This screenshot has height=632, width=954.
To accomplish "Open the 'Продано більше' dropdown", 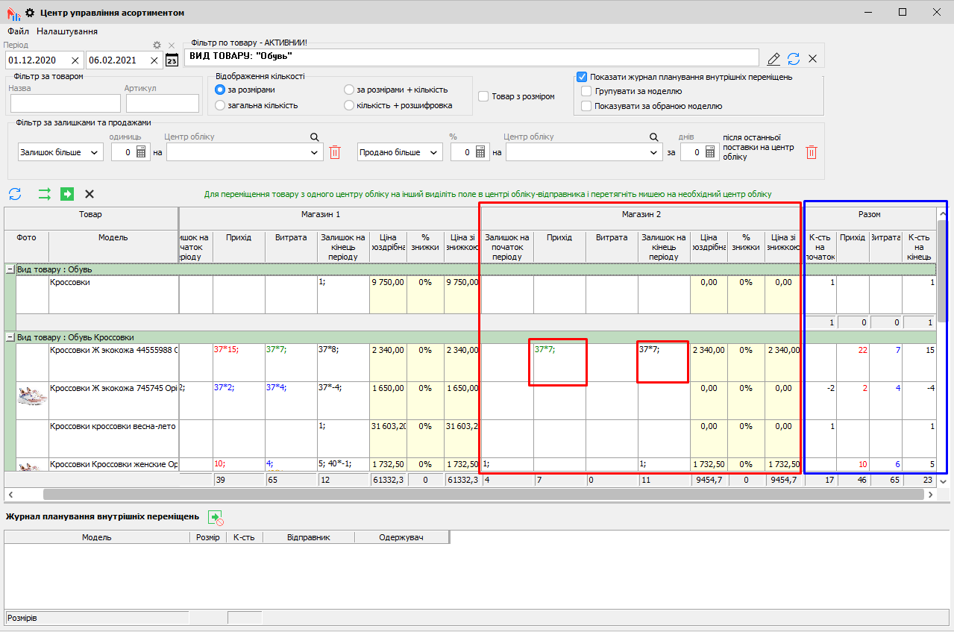I will (x=399, y=152).
